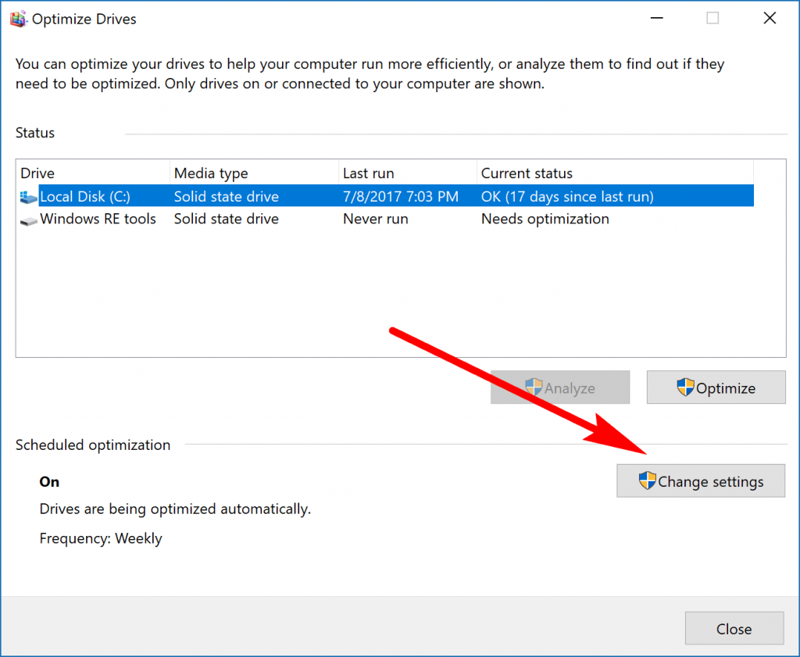Minimize the Optimize Drives window
Screen dimensions: 800x657
(x=656, y=17)
